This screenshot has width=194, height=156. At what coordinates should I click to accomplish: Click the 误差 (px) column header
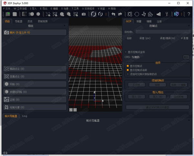pos(145,38)
